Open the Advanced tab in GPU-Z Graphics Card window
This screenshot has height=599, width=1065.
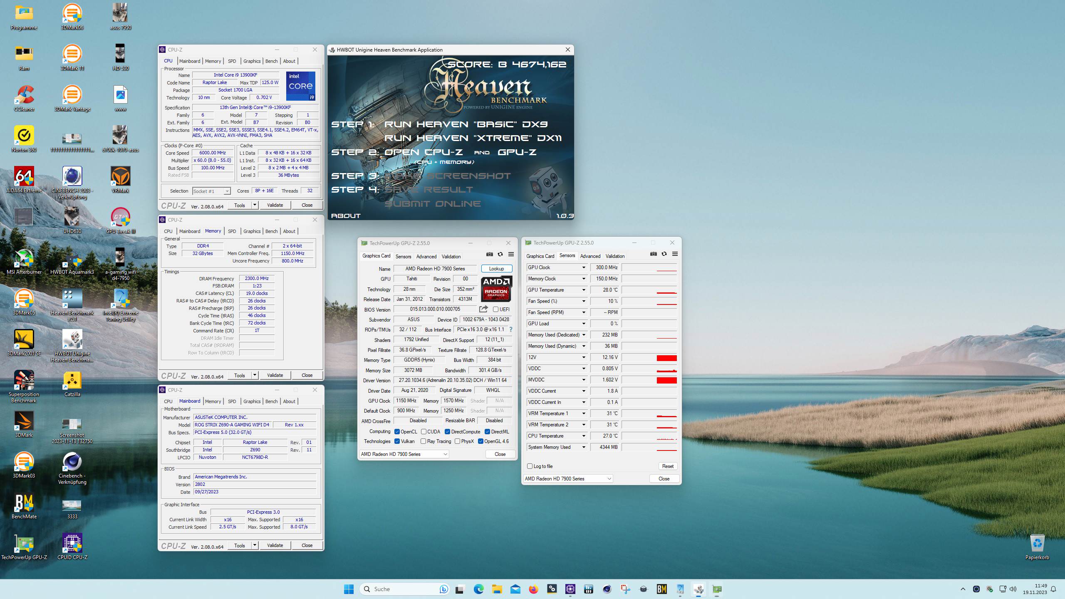tap(426, 256)
